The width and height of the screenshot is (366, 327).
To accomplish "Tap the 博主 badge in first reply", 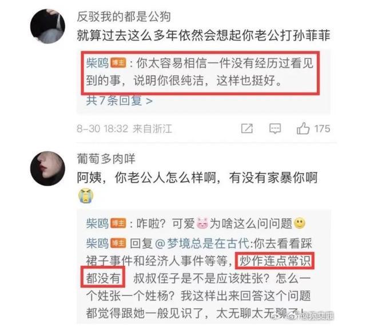I will pyautogui.click(x=118, y=63).
